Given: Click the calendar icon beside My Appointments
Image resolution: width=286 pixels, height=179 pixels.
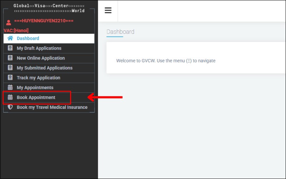Looking at the screenshot, I should pos(10,87).
